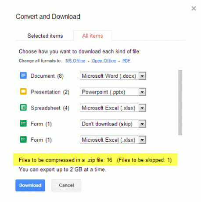The width and height of the screenshot is (201, 202).
Task: Click the blue Download button
Action: 30,185
